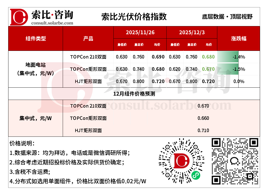268x195 pixels.
Task: Click the 底层数据·顶层视野 slogan text
Action: pos(227,17)
